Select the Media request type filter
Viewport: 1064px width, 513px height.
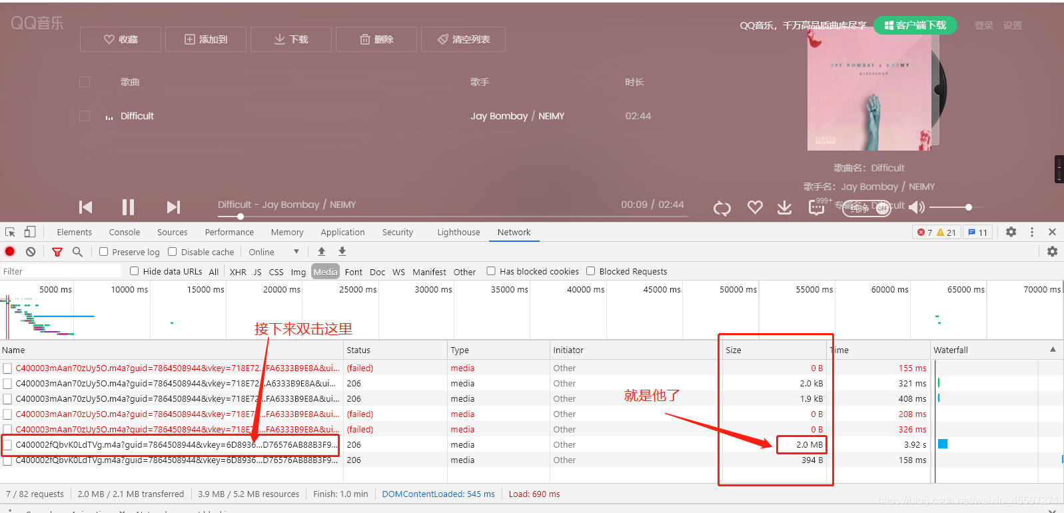point(325,272)
